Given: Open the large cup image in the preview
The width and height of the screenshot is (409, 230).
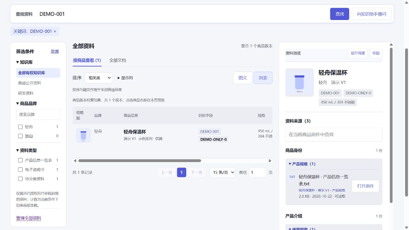Looking at the screenshot, I should tap(299, 82).
